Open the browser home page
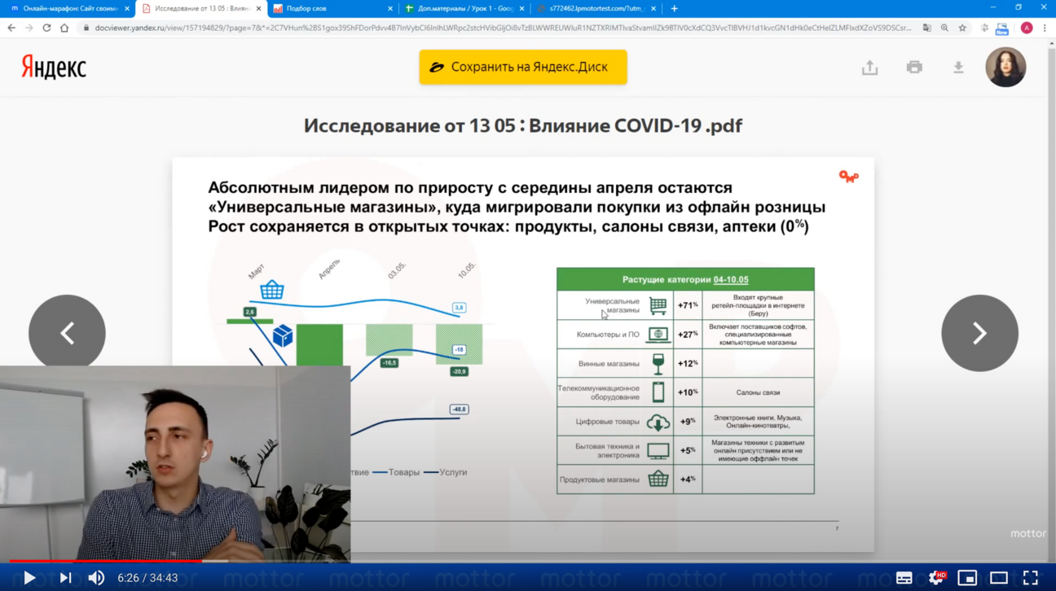This screenshot has height=591, width=1056. [64, 28]
